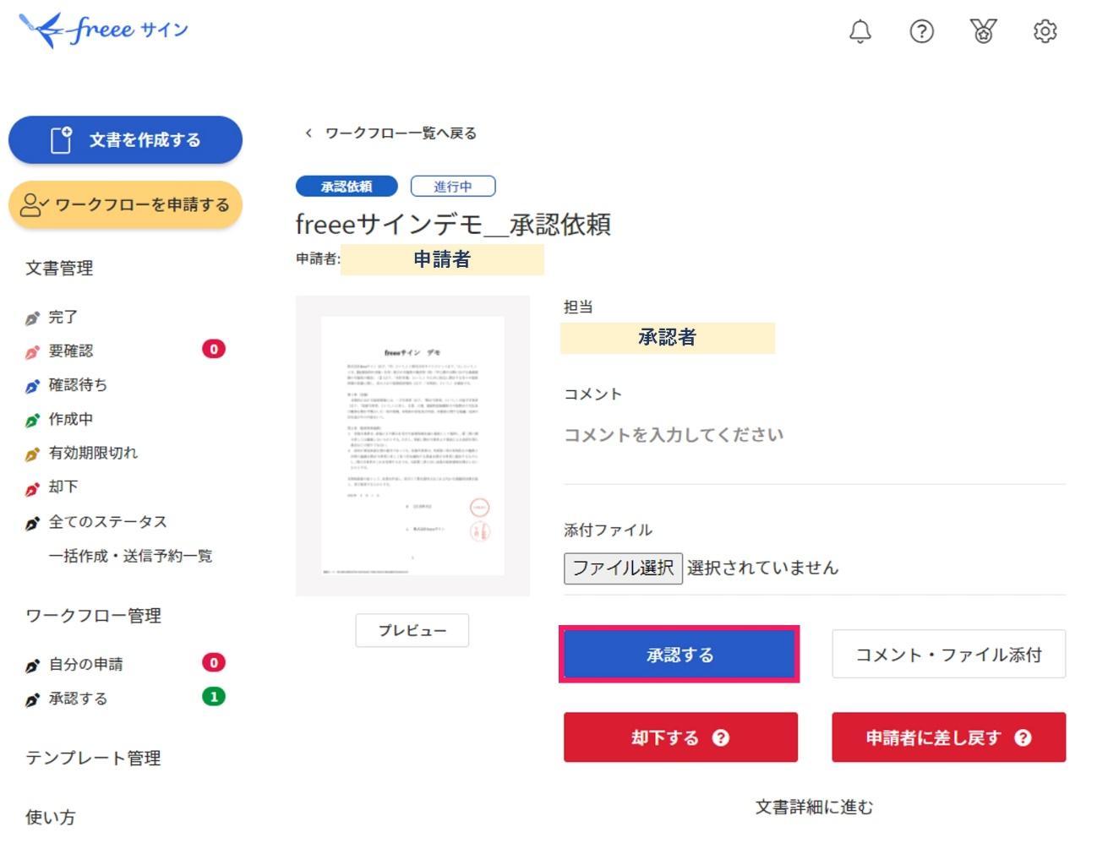Click the pen icon beside 自分の申請
The image size is (1097, 843).
point(32,666)
